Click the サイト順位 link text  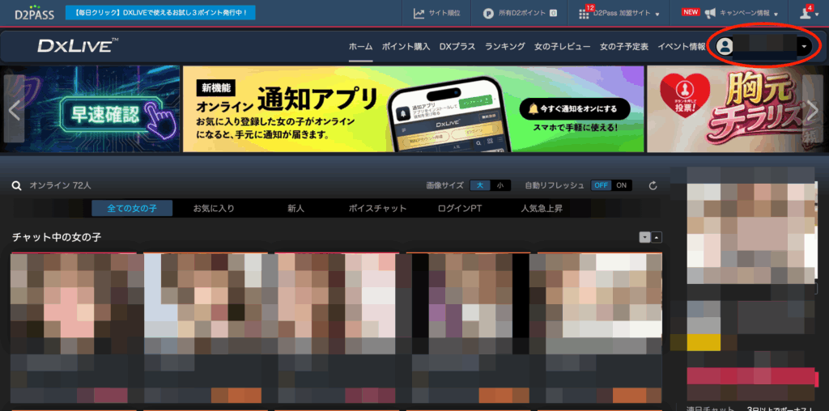(x=444, y=14)
